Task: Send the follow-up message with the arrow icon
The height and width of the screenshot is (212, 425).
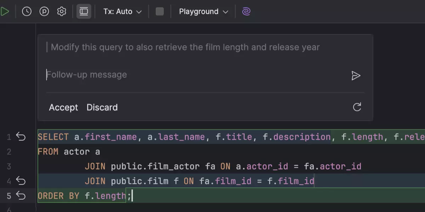Action: click(356, 76)
